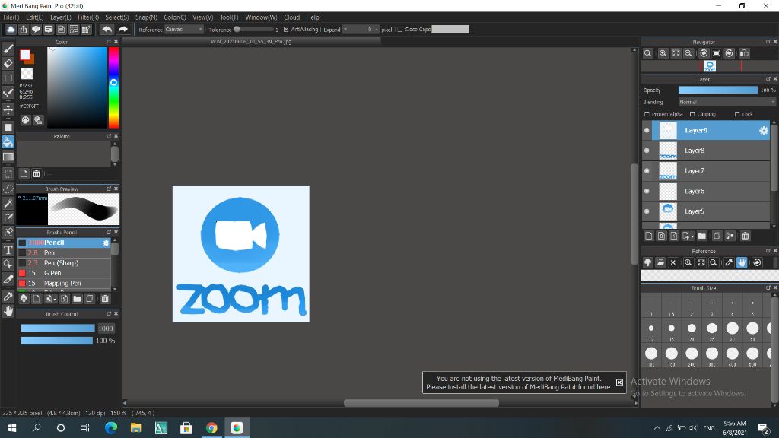
Task: Click the hue slider strip
Action: [x=114, y=87]
